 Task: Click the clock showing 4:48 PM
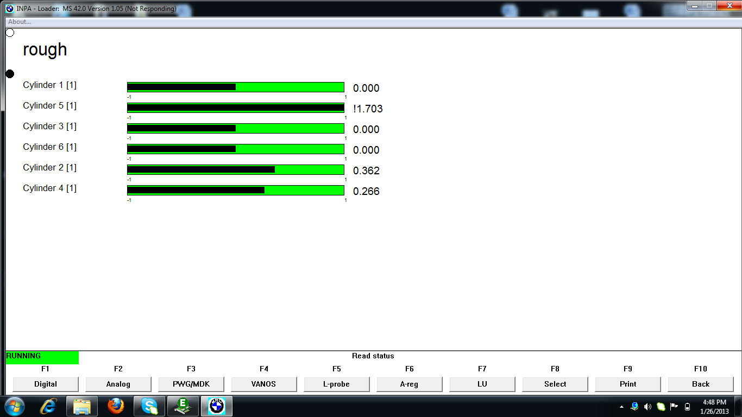click(x=714, y=407)
